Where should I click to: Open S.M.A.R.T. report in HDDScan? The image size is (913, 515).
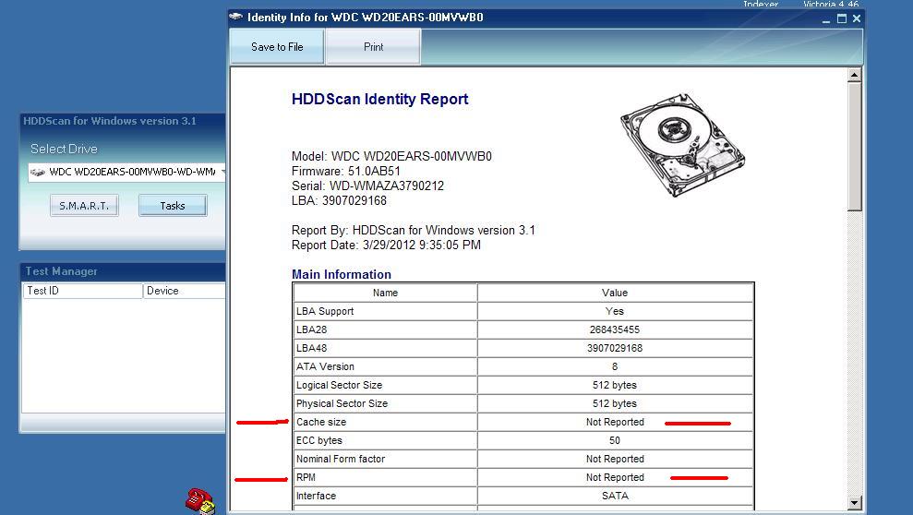pyautogui.click(x=84, y=206)
